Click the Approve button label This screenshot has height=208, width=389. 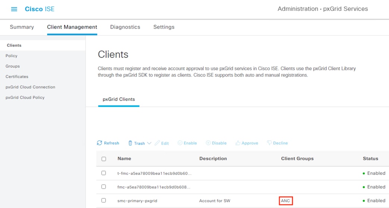click(250, 143)
